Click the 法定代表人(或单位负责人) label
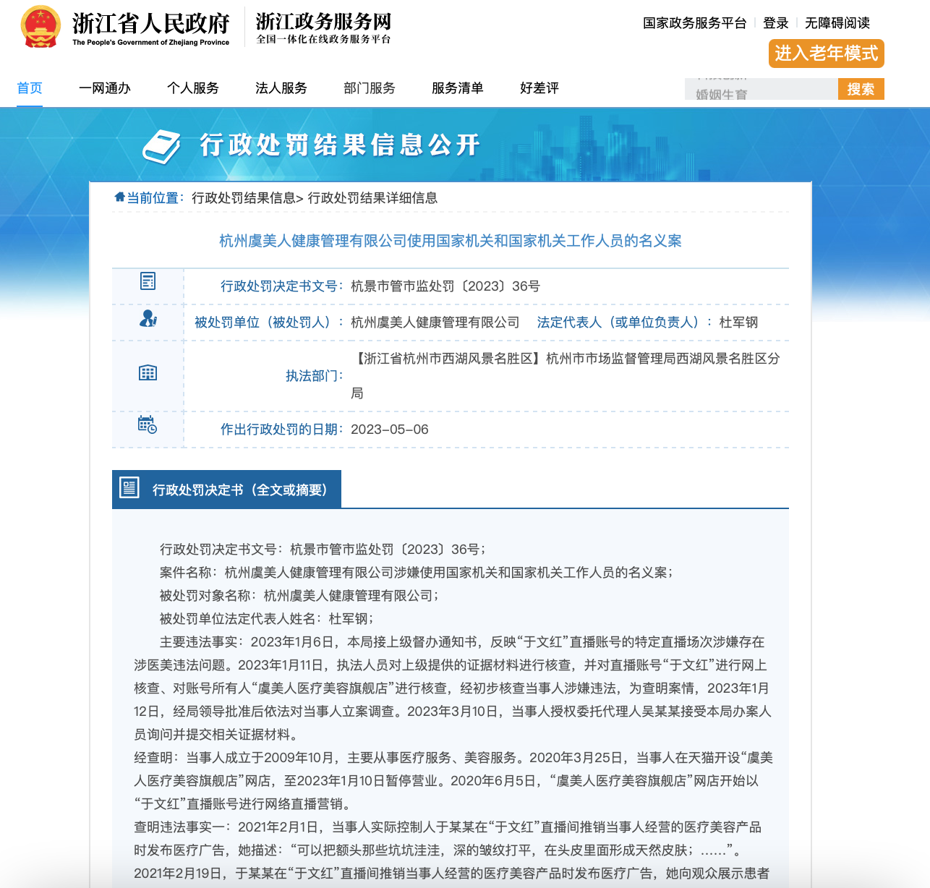 pyautogui.click(x=625, y=323)
